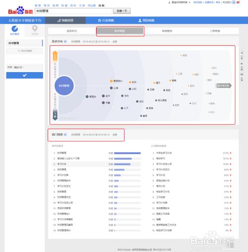Click 学习计划 row 3 in related list
The height and width of the screenshot is (252, 248).
point(62,164)
